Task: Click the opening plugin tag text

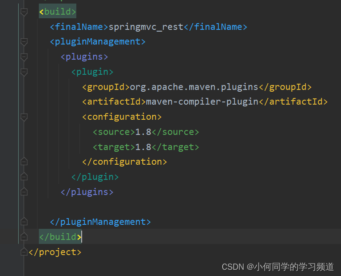Action: [x=92, y=72]
